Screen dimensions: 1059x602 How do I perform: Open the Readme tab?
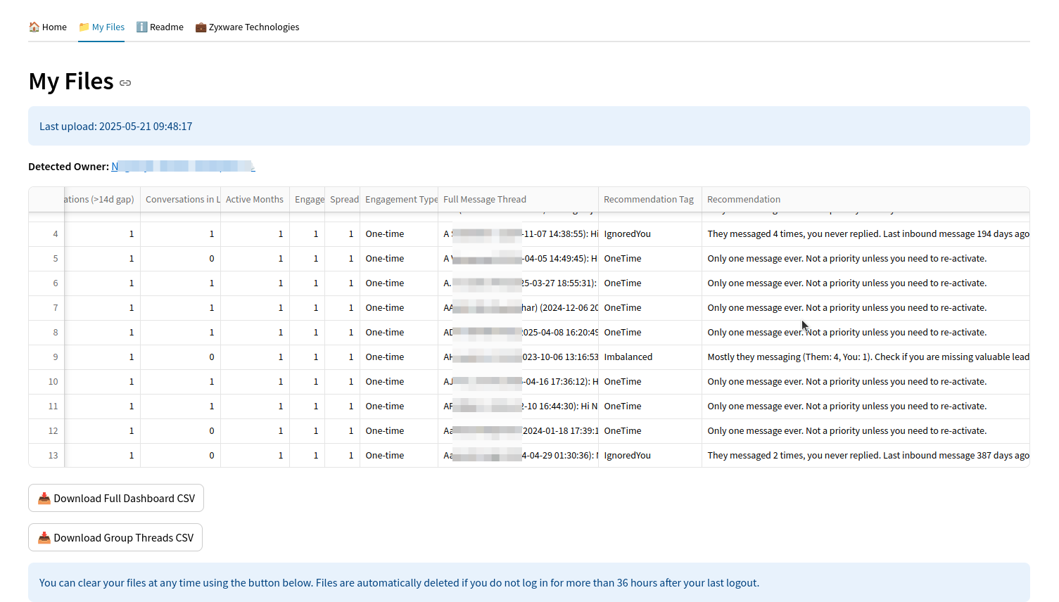coord(166,27)
